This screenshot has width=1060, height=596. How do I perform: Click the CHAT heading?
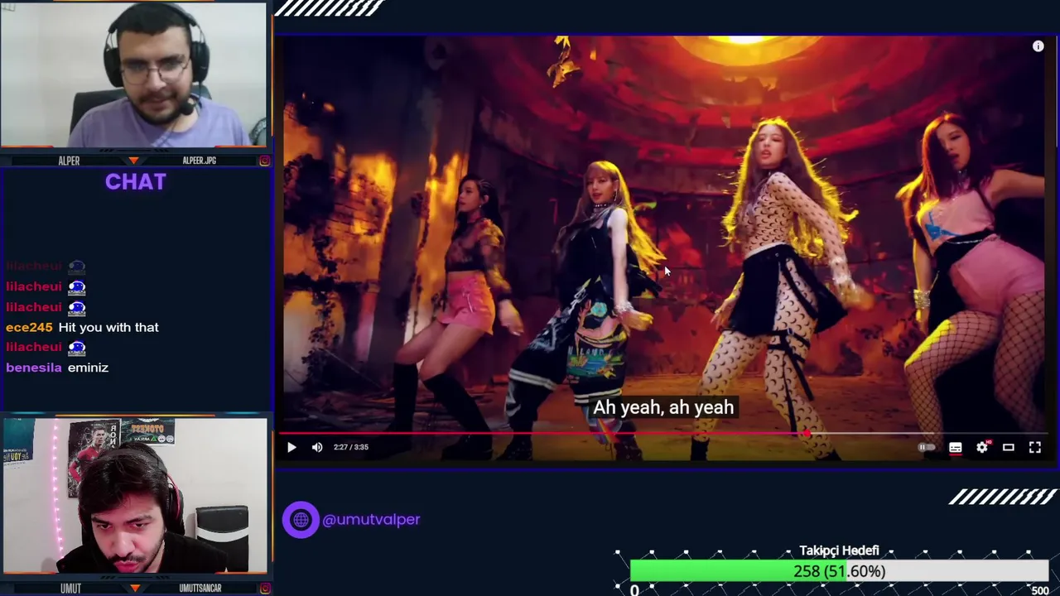click(x=136, y=182)
